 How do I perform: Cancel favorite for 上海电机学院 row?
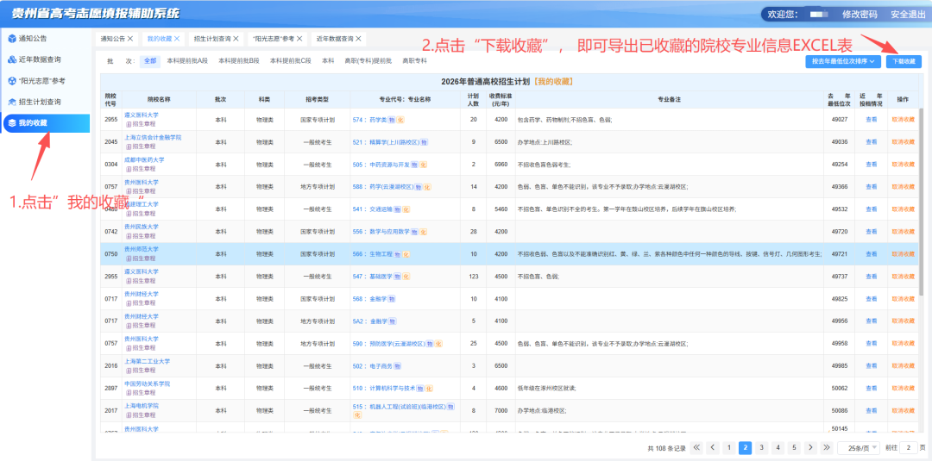click(903, 410)
